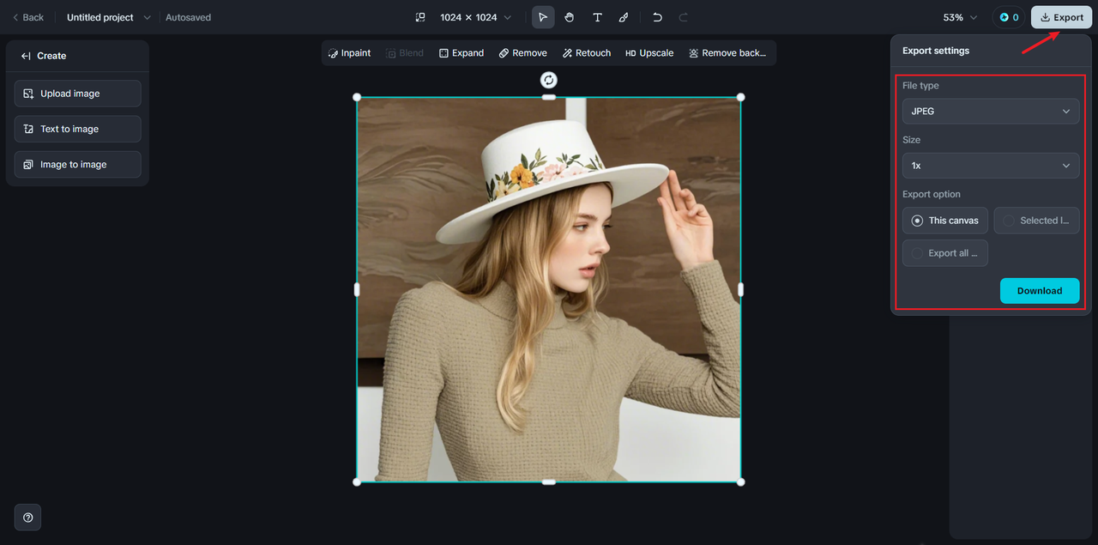Viewport: 1098px width, 545px height.
Task: Select the brush tool
Action: [624, 17]
